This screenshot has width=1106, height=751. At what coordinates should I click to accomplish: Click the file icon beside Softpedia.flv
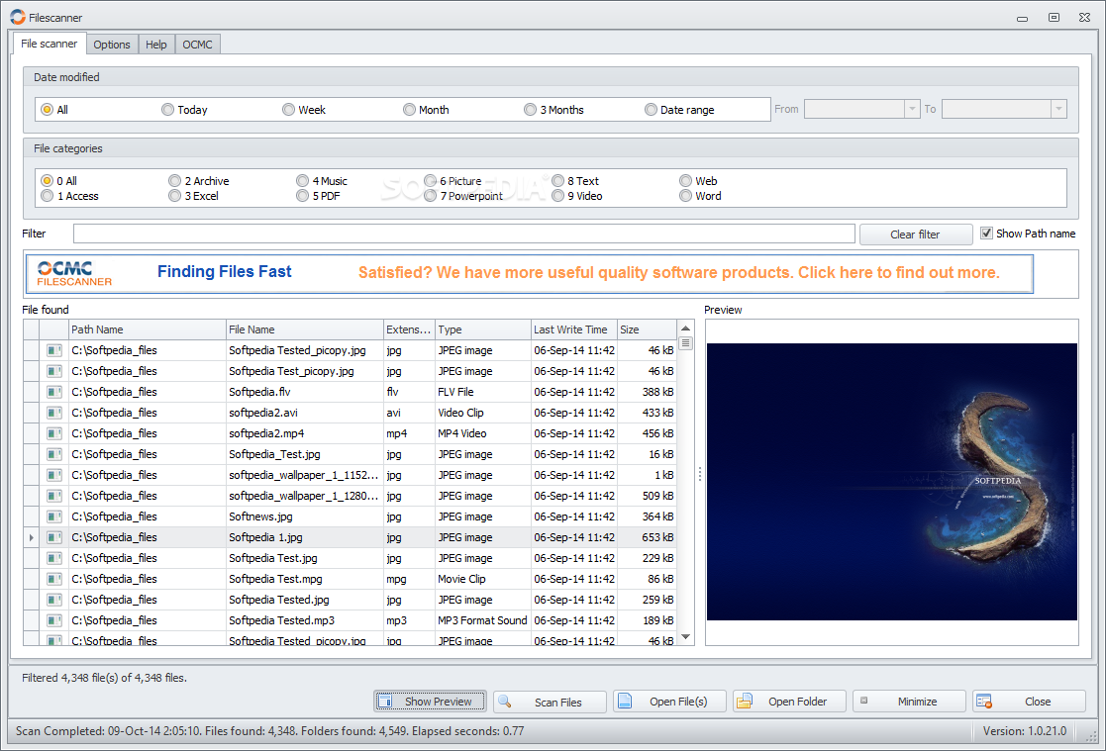click(x=53, y=392)
